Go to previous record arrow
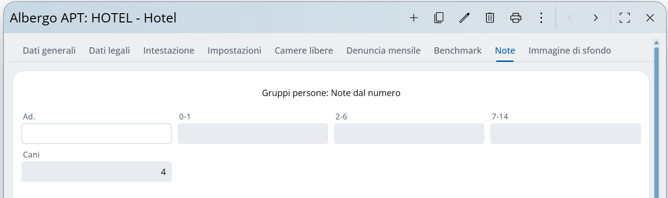 570,18
